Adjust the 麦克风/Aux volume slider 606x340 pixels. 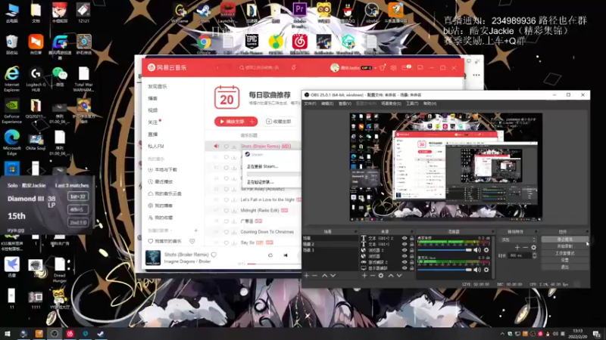[x=445, y=270]
